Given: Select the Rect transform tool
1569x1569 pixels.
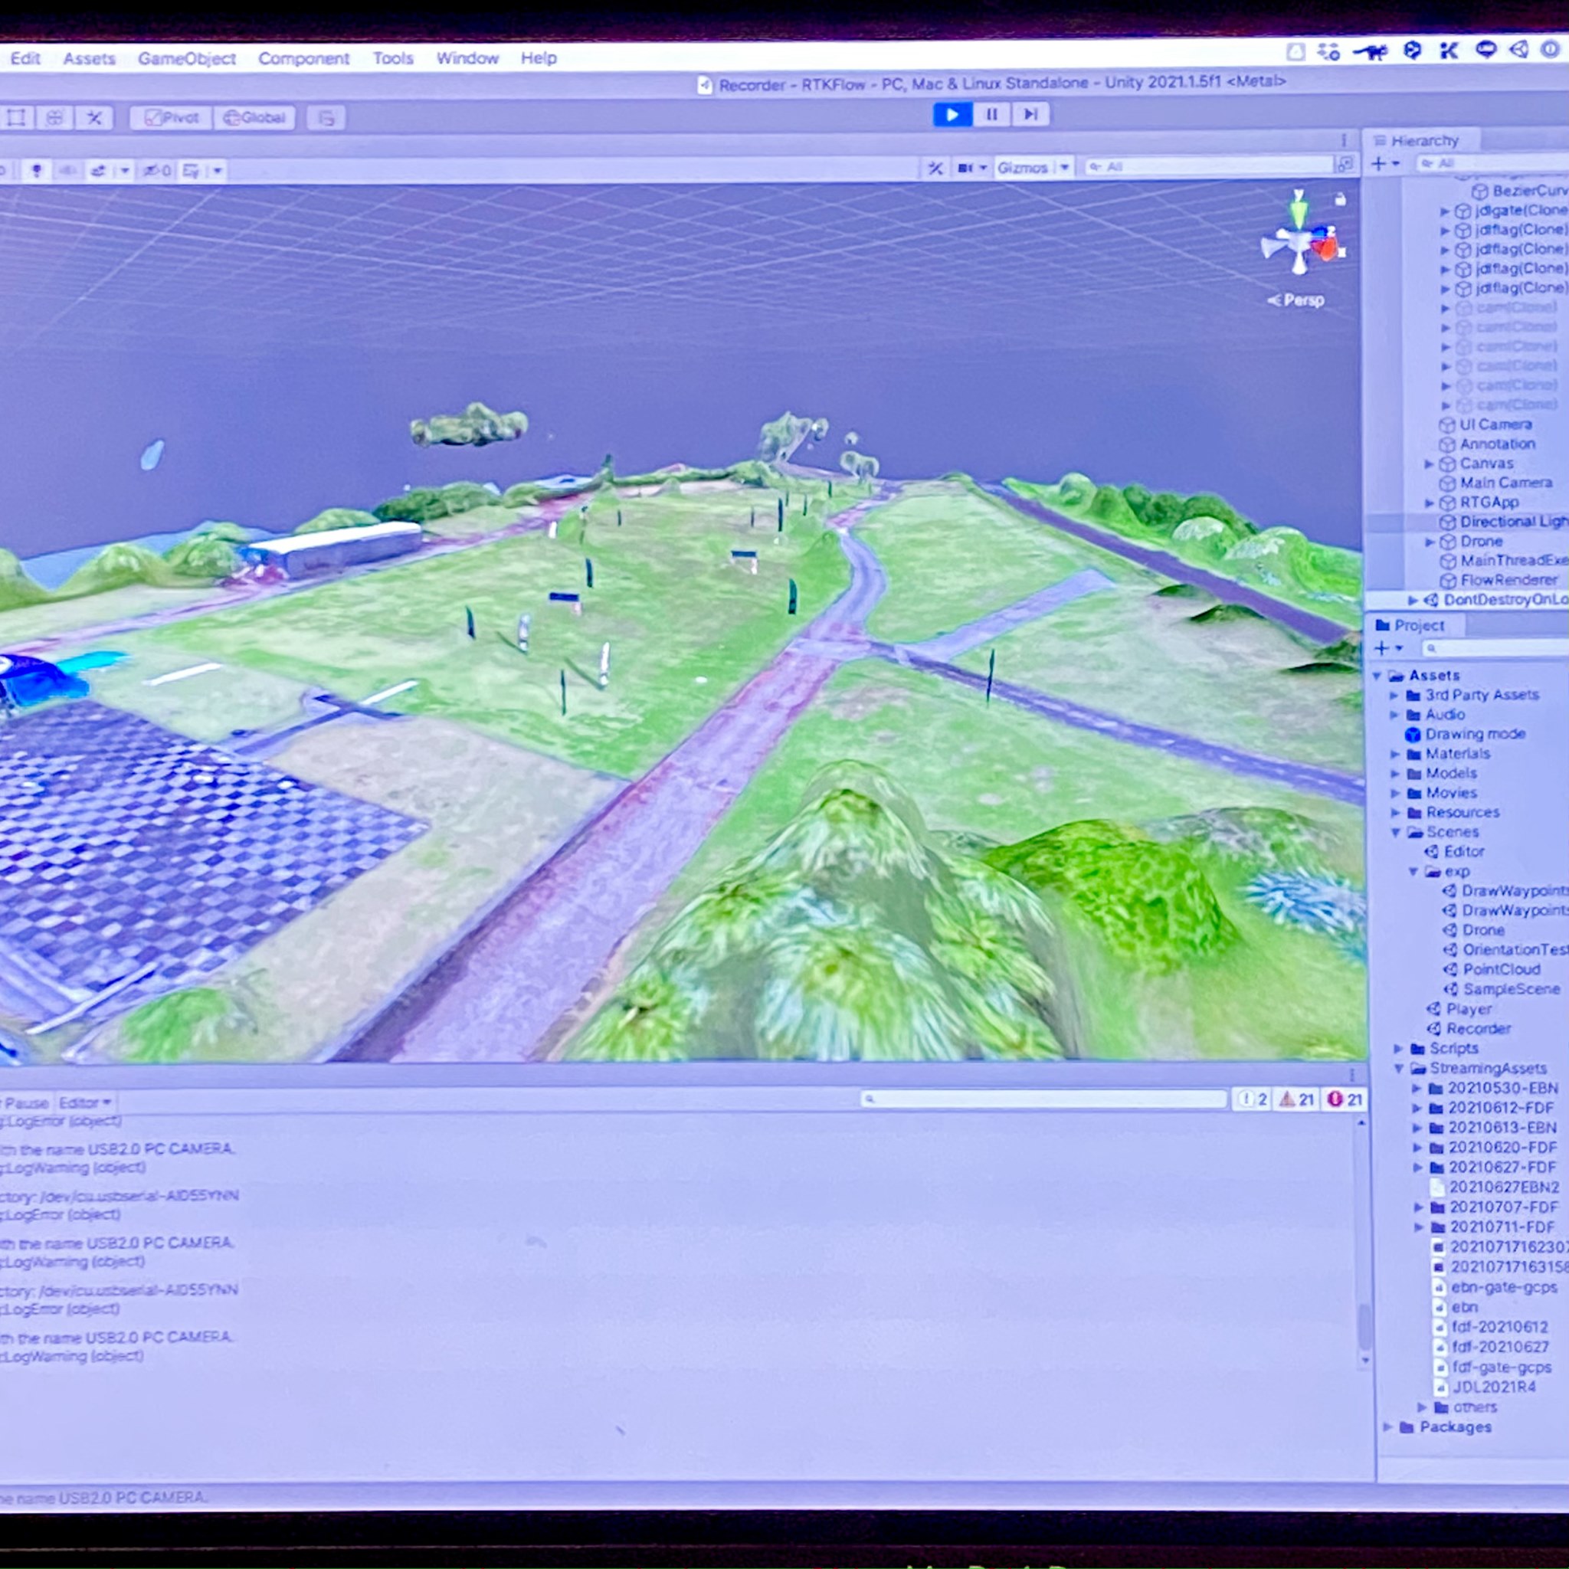Looking at the screenshot, I should tap(16, 118).
